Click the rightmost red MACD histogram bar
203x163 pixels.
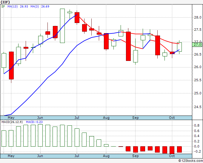point(179,149)
